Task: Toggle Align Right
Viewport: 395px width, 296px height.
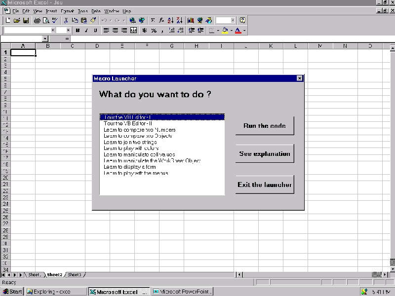Action: (x=124, y=31)
